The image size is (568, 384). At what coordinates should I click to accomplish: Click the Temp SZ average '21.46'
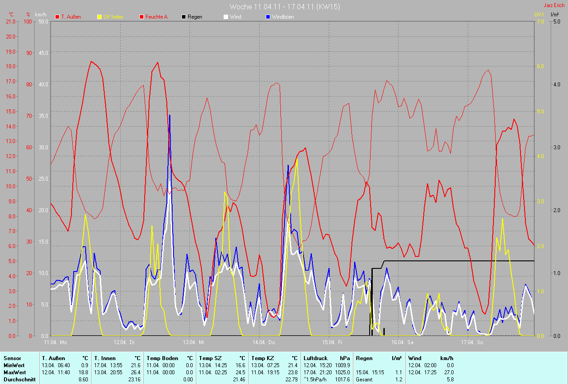239,380
